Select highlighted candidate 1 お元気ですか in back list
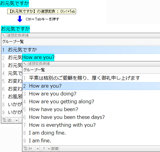The height and width of the screenshot is (152, 160). point(81,50)
